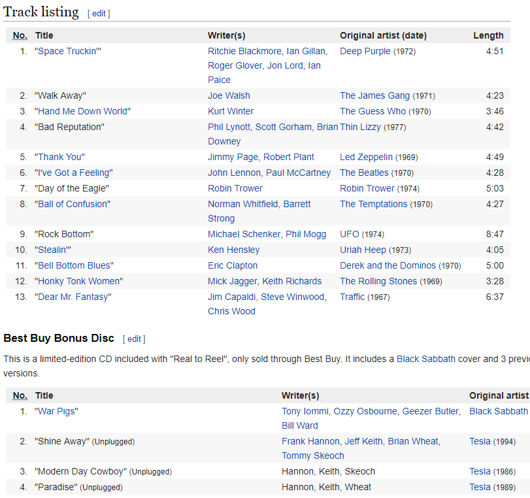The height and width of the screenshot is (498, 530).
Task: Go to Keith Richards' page
Action: click(292, 281)
